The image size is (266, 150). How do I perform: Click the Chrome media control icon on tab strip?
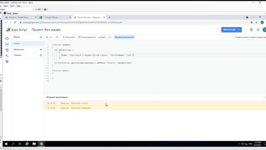[247, 17]
